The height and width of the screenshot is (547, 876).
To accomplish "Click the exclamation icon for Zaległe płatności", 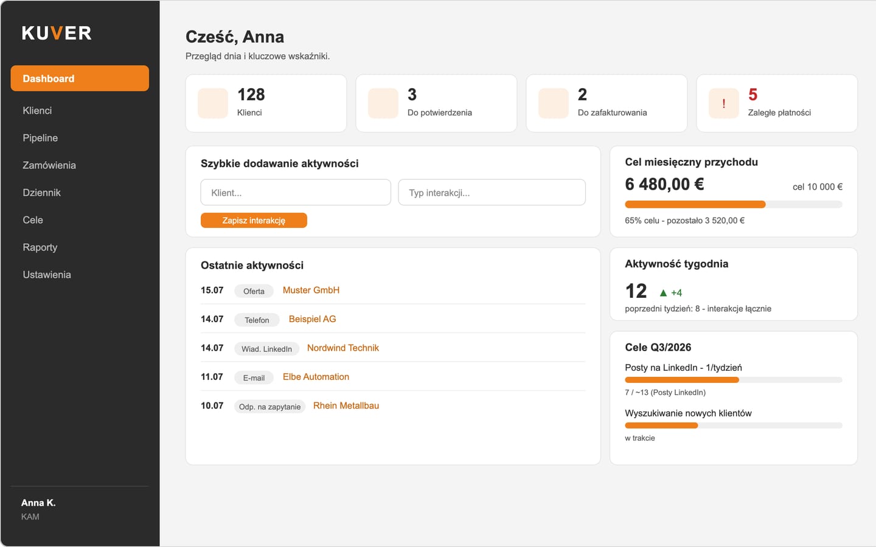I will click(724, 103).
